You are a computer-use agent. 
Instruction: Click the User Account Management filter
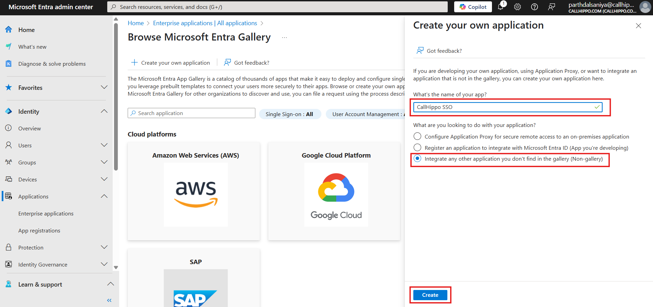(x=365, y=114)
